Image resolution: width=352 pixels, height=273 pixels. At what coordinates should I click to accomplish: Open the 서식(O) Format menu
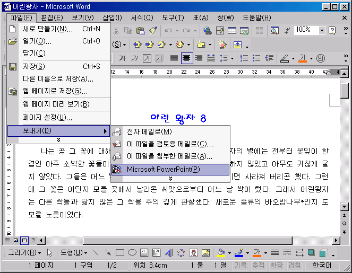pyautogui.click(x=142, y=17)
